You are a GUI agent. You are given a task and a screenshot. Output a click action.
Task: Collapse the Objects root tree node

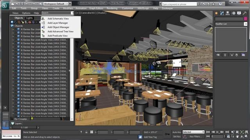(12, 26)
